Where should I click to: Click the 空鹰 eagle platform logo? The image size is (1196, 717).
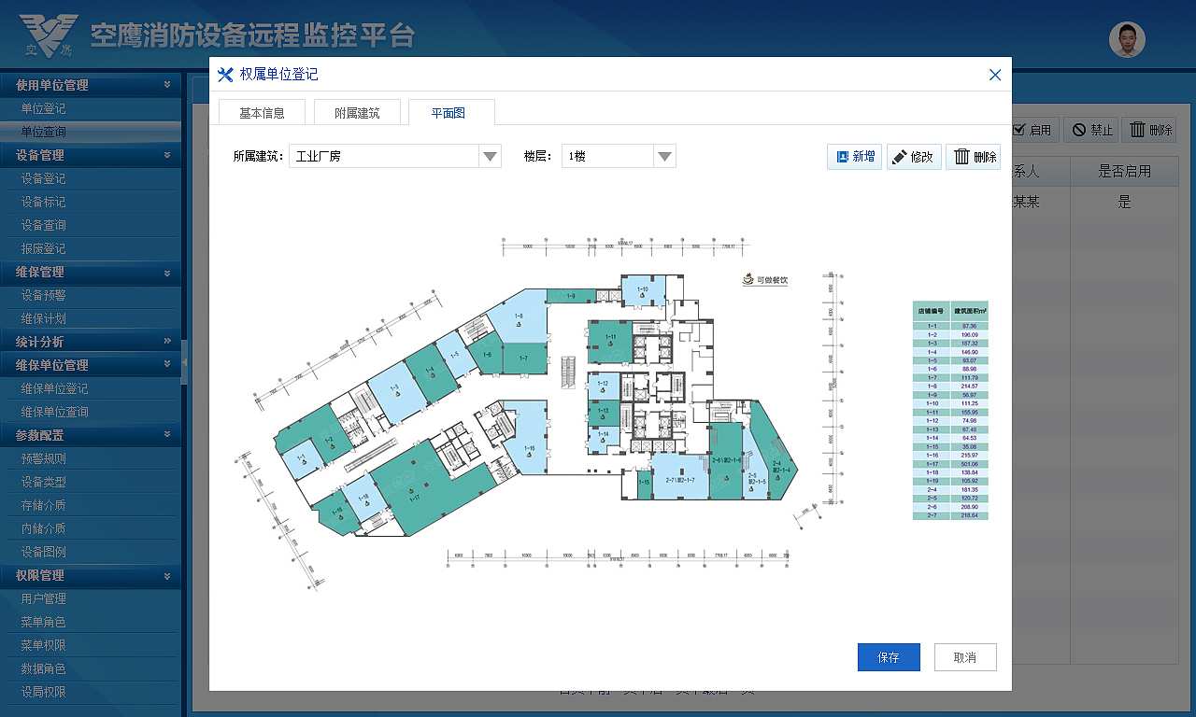[x=49, y=33]
